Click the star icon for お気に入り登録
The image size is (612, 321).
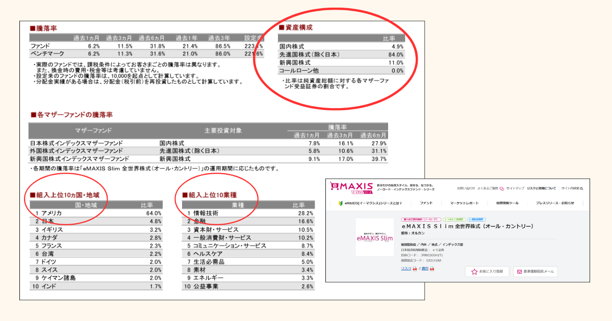pyautogui.click(x=474, y=272)
